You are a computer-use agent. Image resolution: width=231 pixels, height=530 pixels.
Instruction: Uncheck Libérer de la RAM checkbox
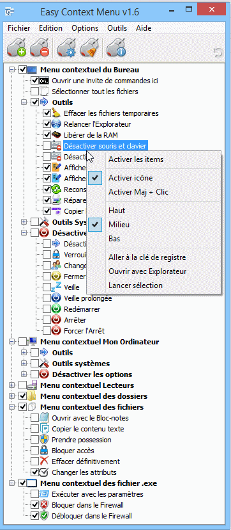47,135
